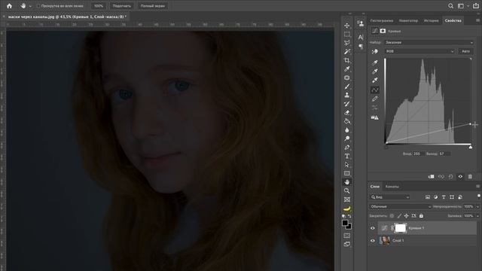Choose edit points curve mode icon

coord(375,90)
